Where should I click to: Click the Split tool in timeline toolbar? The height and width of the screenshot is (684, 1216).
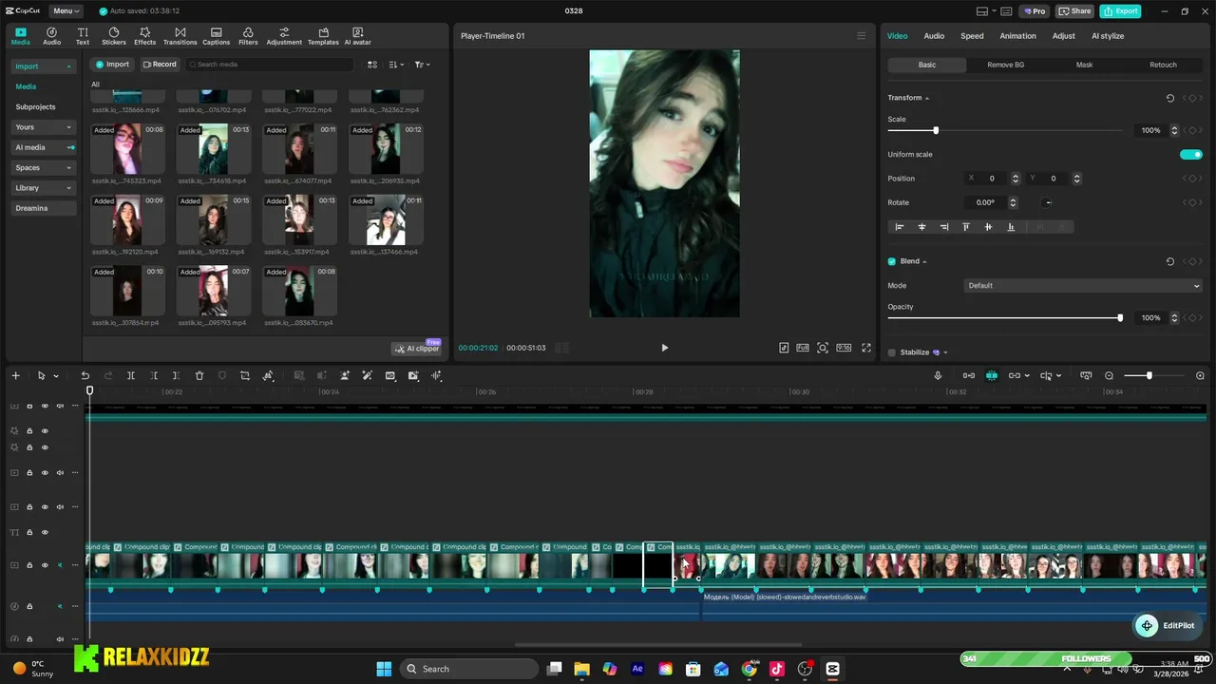[131, 376]
